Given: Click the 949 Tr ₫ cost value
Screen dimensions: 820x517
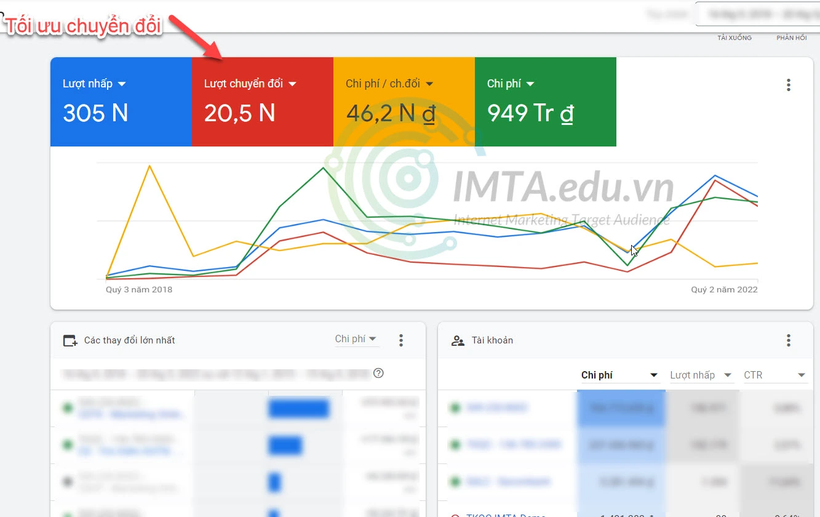Looking at the screenshot, I should tap(530, 113).
